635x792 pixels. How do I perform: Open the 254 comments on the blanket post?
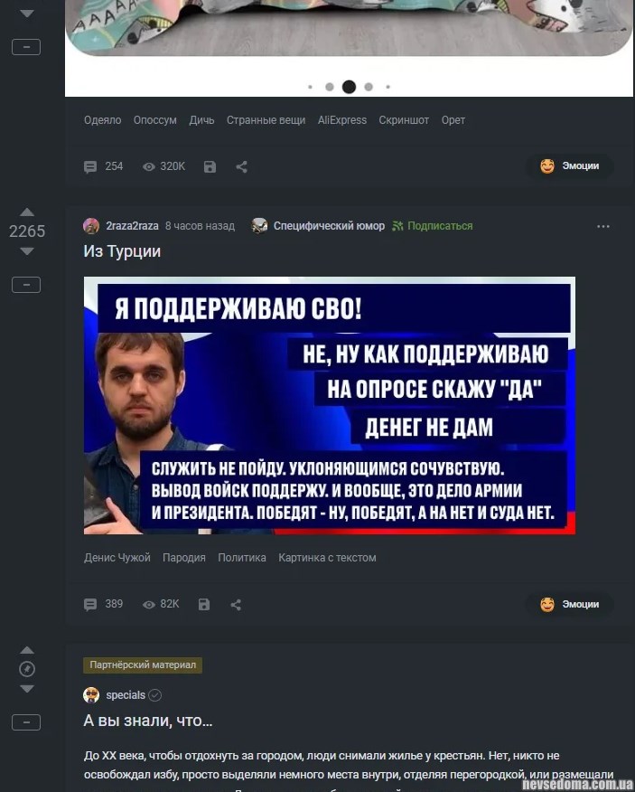click(x=104, y=166)
